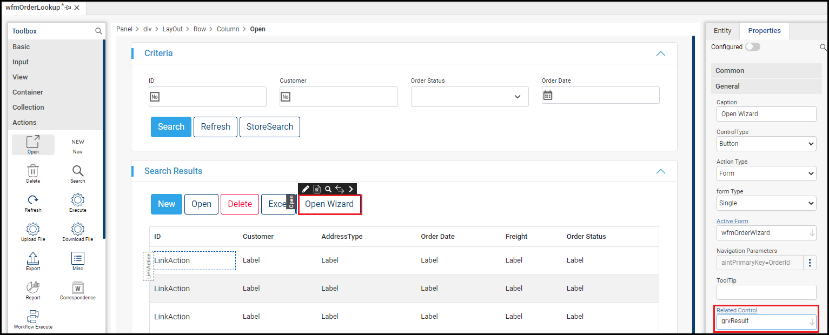
Task: Open the ControlType dropdown
Action: 766,144
